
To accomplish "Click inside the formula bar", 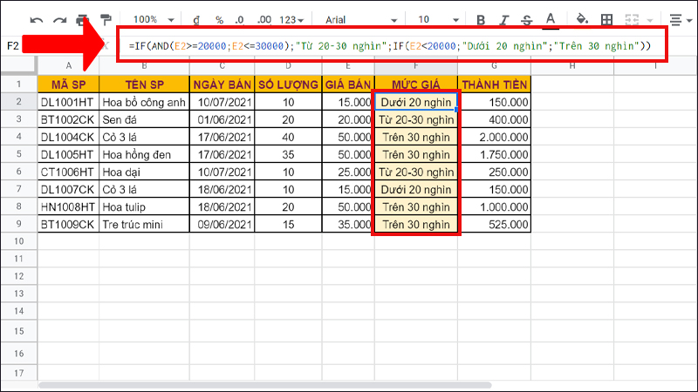I will pyautogui.click(x=393, y=45).
